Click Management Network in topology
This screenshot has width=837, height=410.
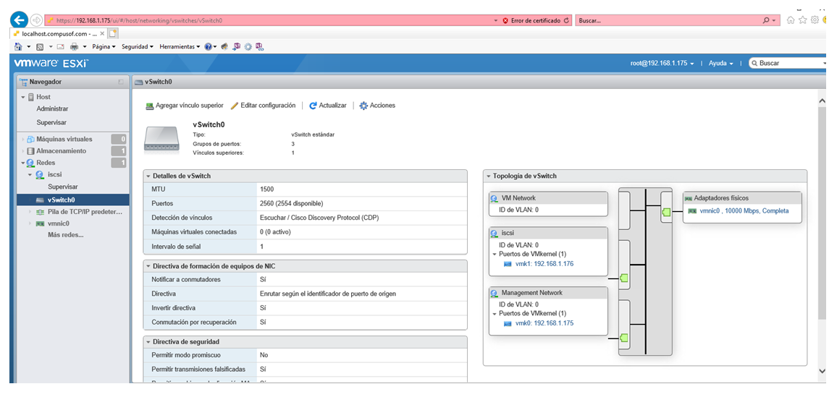click(531, 293)
